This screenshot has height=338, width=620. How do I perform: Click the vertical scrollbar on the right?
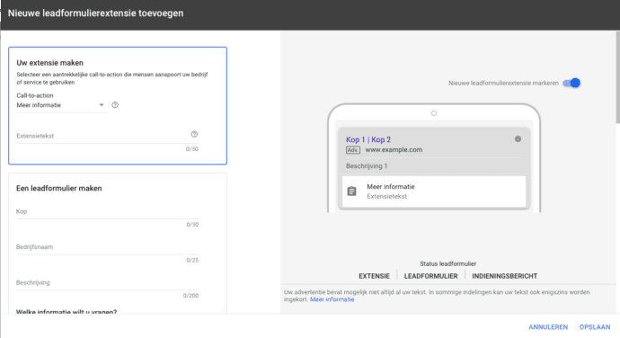617,77
